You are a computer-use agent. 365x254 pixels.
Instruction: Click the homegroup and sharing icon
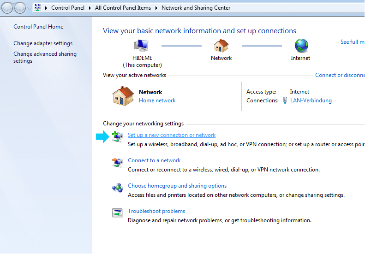click(x=118, y=188)
